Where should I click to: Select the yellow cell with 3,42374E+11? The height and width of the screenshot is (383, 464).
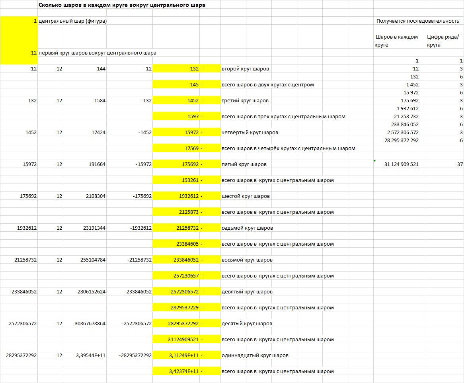(187, 371)
